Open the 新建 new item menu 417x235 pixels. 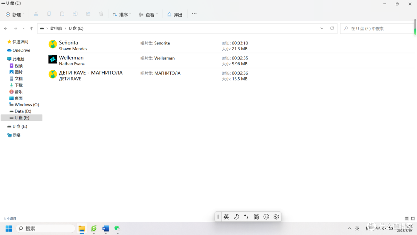[15, 14]
